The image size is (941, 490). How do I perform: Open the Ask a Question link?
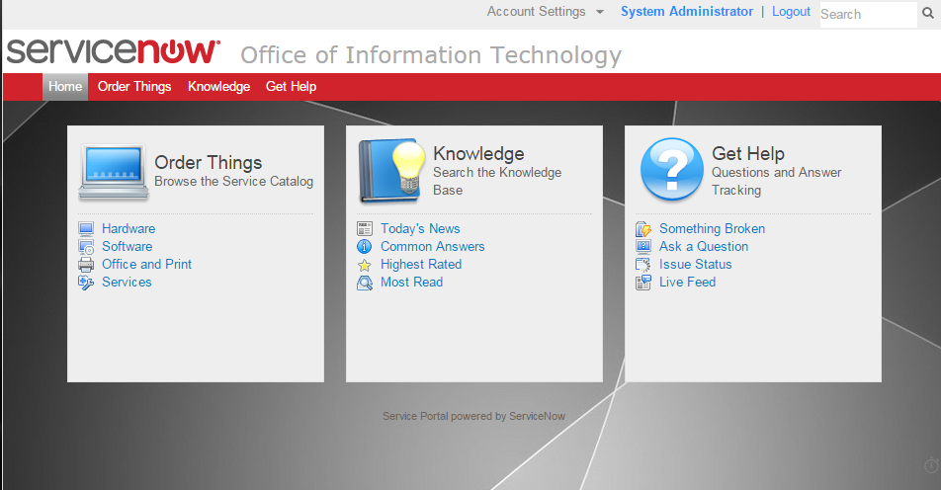(704, 247)
